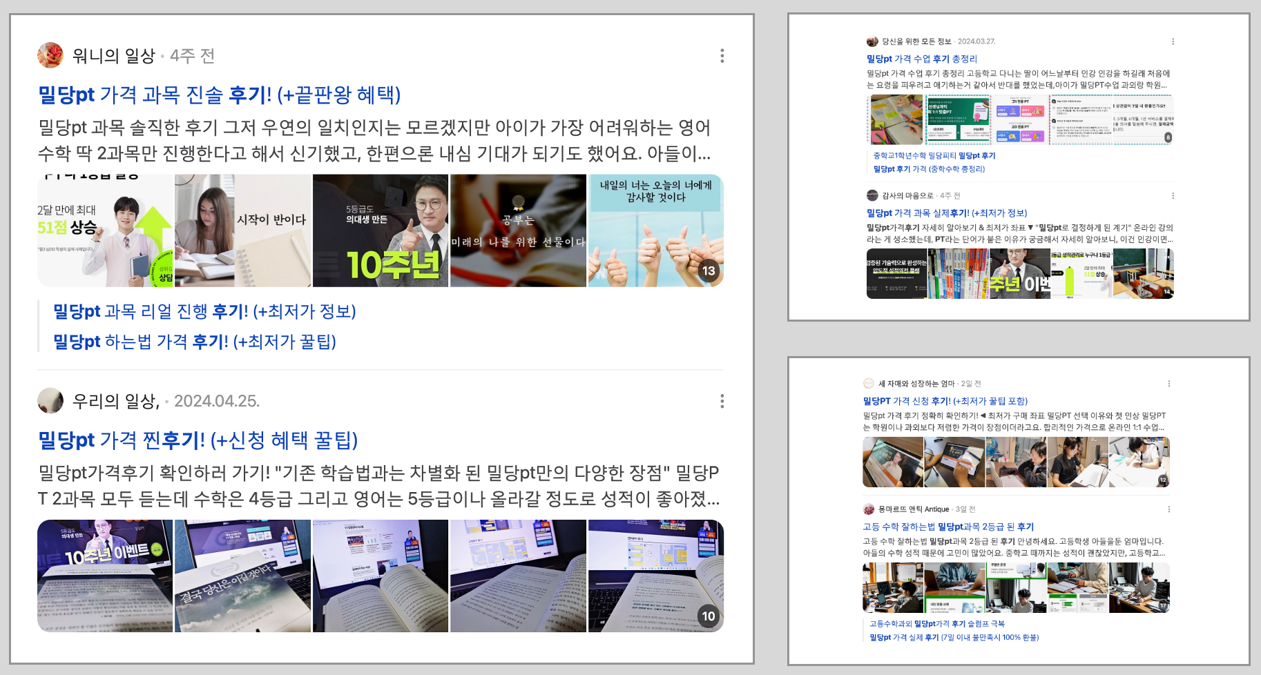Open student at desk thumbnail with 17 badge
1261x675 pixels.
(x=1139, y=587)
